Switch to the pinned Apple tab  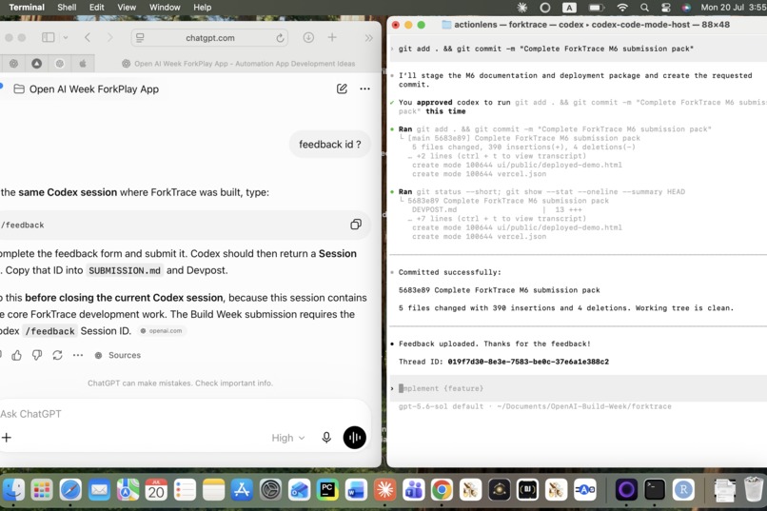83,64
